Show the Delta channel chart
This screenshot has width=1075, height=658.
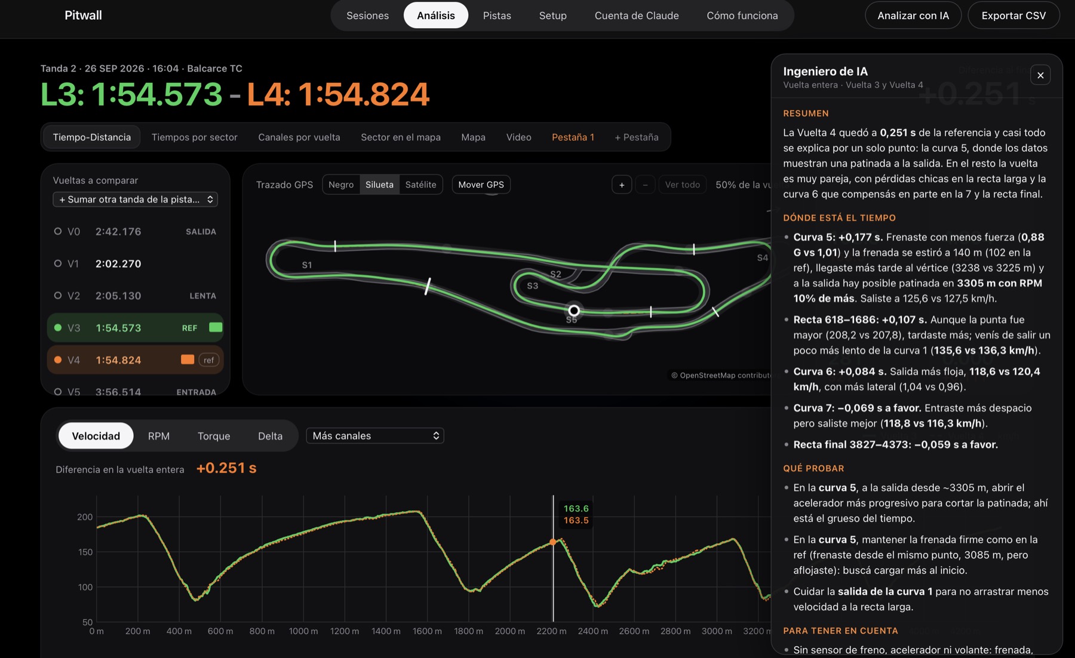click(x=270, y=436)
